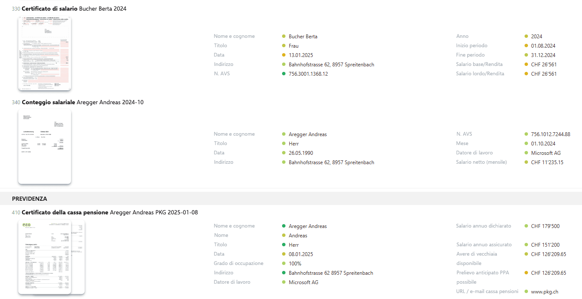The height and width of the screenshot is (299, 582).
Task: Click the status dot beside Grado di occupazione 100%
Action: click(284, 263)
